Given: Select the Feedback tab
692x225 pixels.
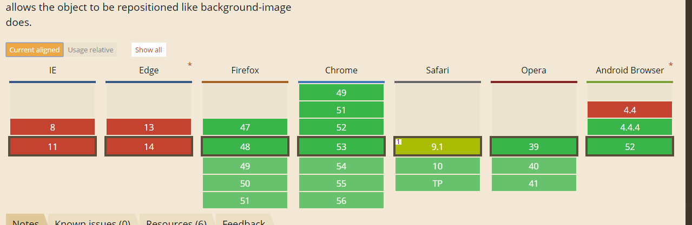Looking at the screenshot, I should (x=243, y=221).
